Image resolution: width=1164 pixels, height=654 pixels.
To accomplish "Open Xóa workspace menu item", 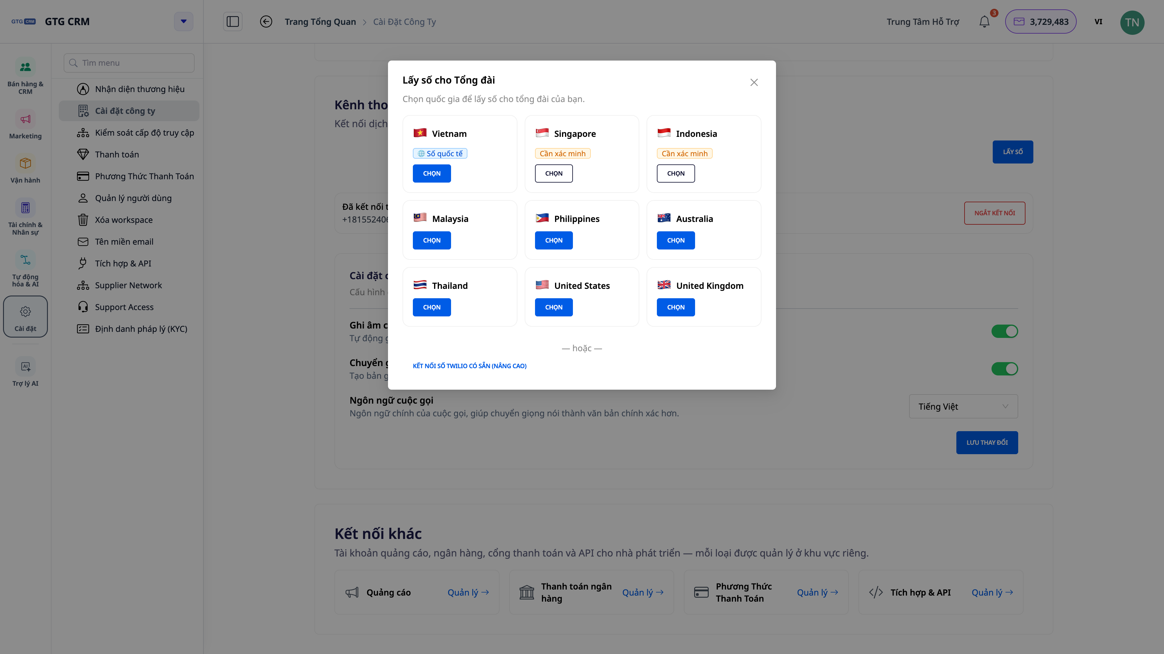I will pyautogui.click(x=129, y=220).
